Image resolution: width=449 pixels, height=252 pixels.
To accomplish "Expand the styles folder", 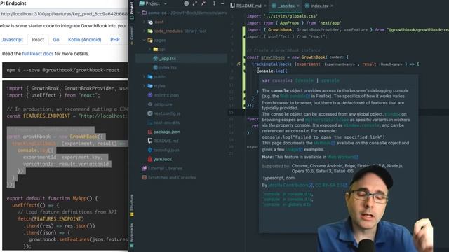I will (x=144, y=86).
